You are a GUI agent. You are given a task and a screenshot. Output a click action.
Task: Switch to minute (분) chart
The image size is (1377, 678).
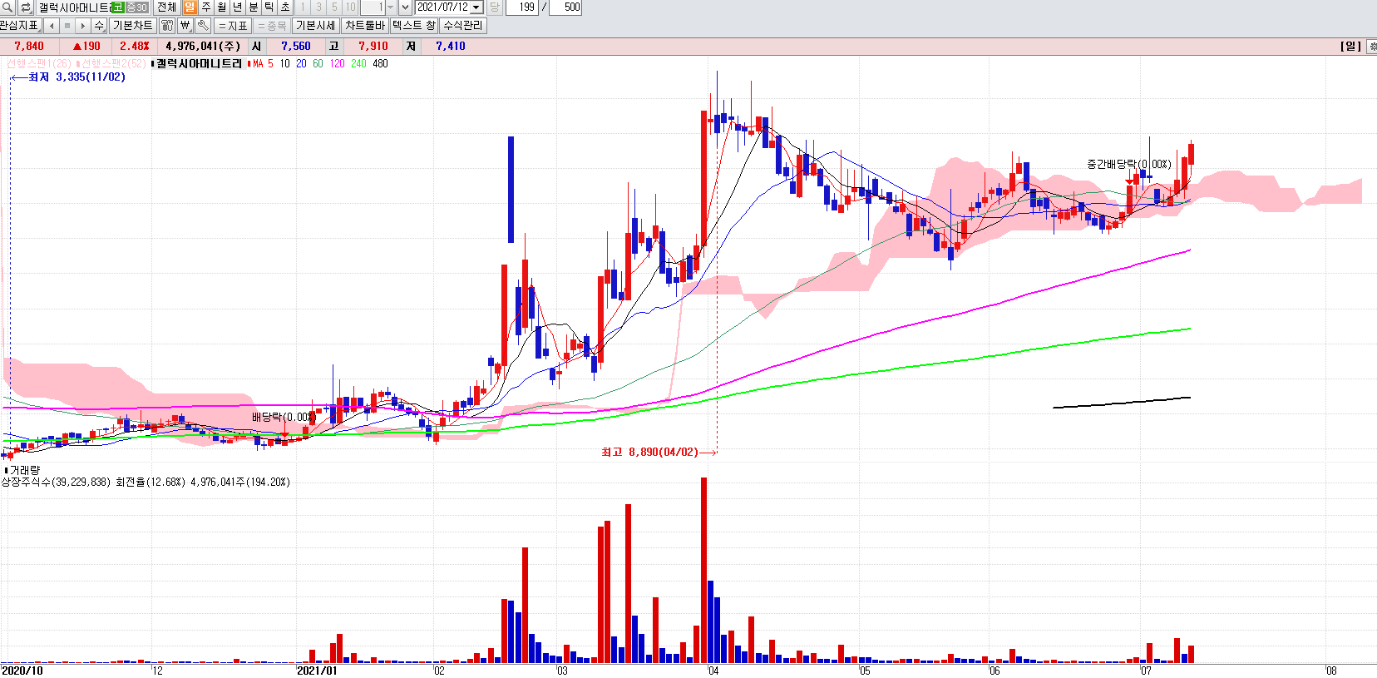253,7
